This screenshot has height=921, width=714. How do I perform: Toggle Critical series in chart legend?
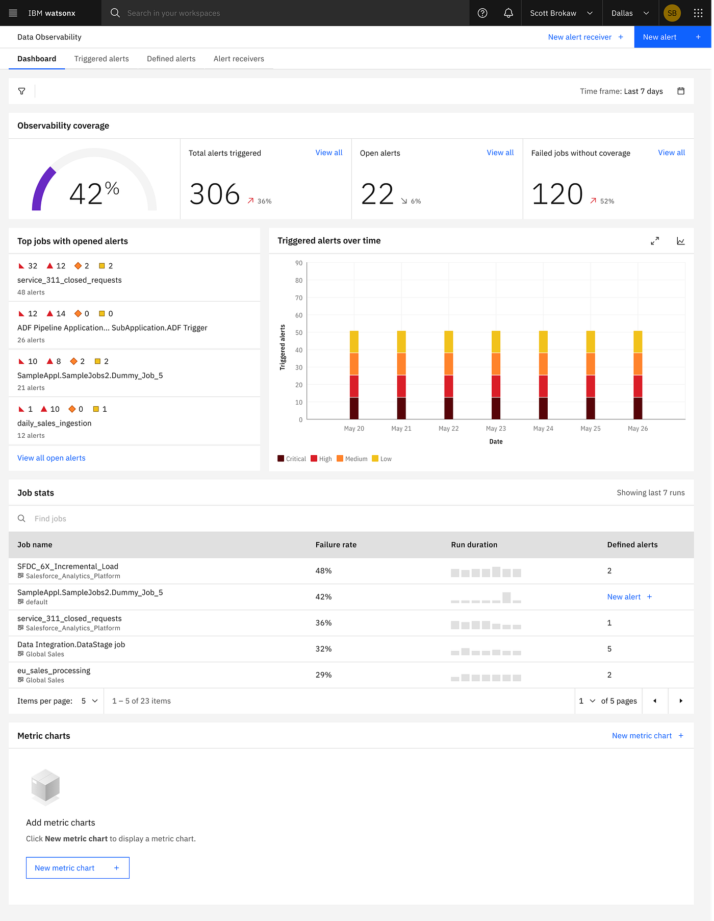tap(292, 459)
